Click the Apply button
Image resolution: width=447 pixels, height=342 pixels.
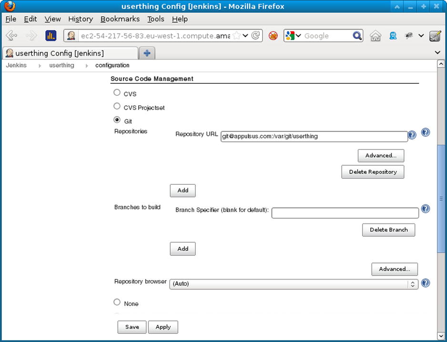pos(163,327)
